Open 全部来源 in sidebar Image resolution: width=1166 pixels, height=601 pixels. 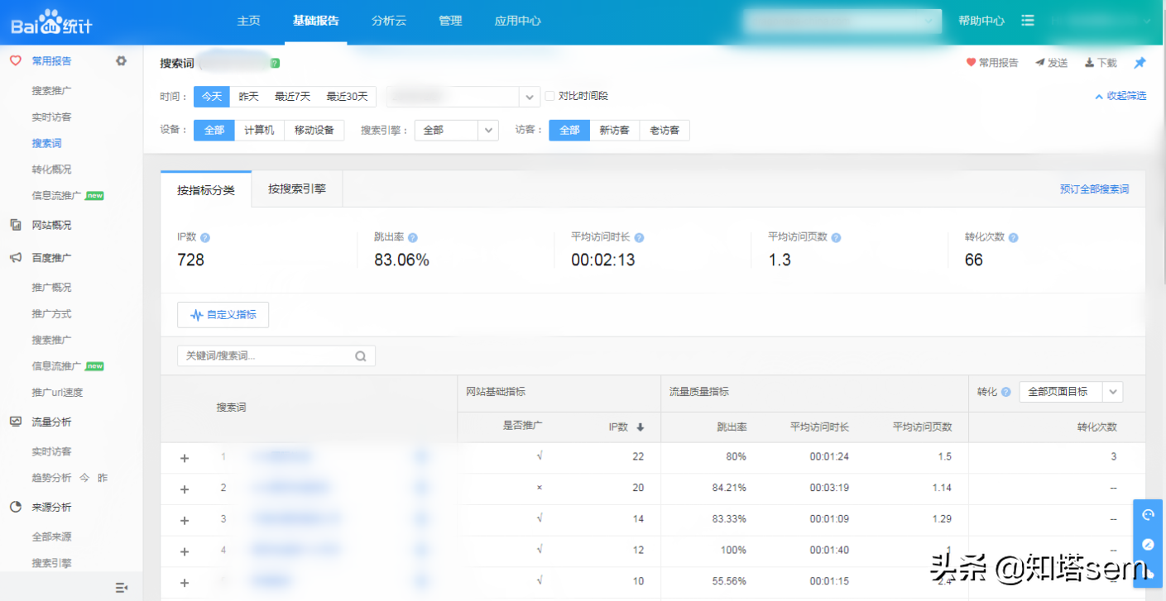pyautogui.click(x=51, y=537)
